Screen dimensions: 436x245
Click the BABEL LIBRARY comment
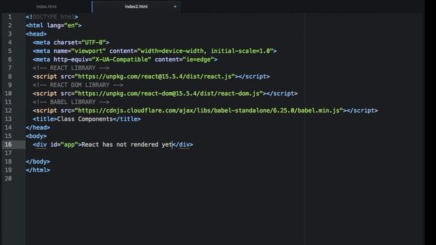coord(71,102)
